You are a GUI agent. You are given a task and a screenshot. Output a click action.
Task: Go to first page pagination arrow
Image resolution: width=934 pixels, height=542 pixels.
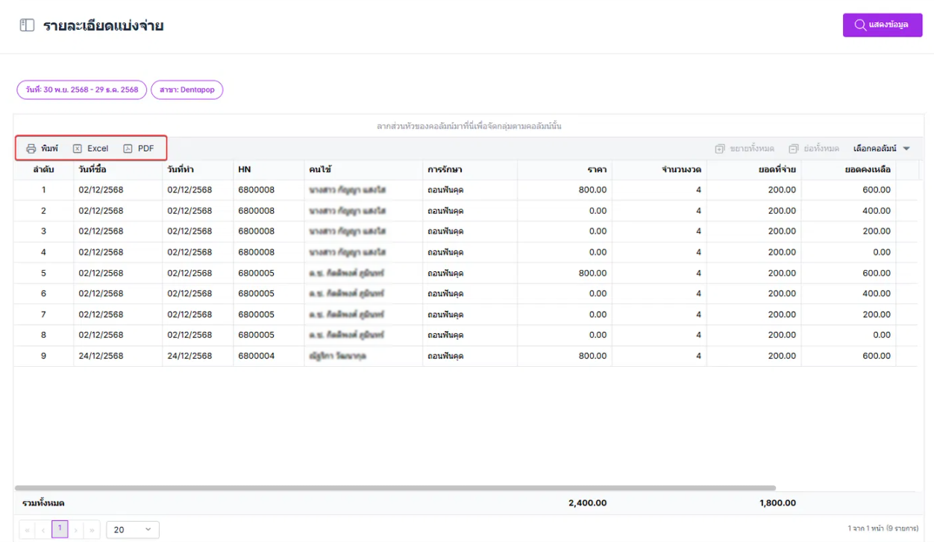click(x=28, y=530)
